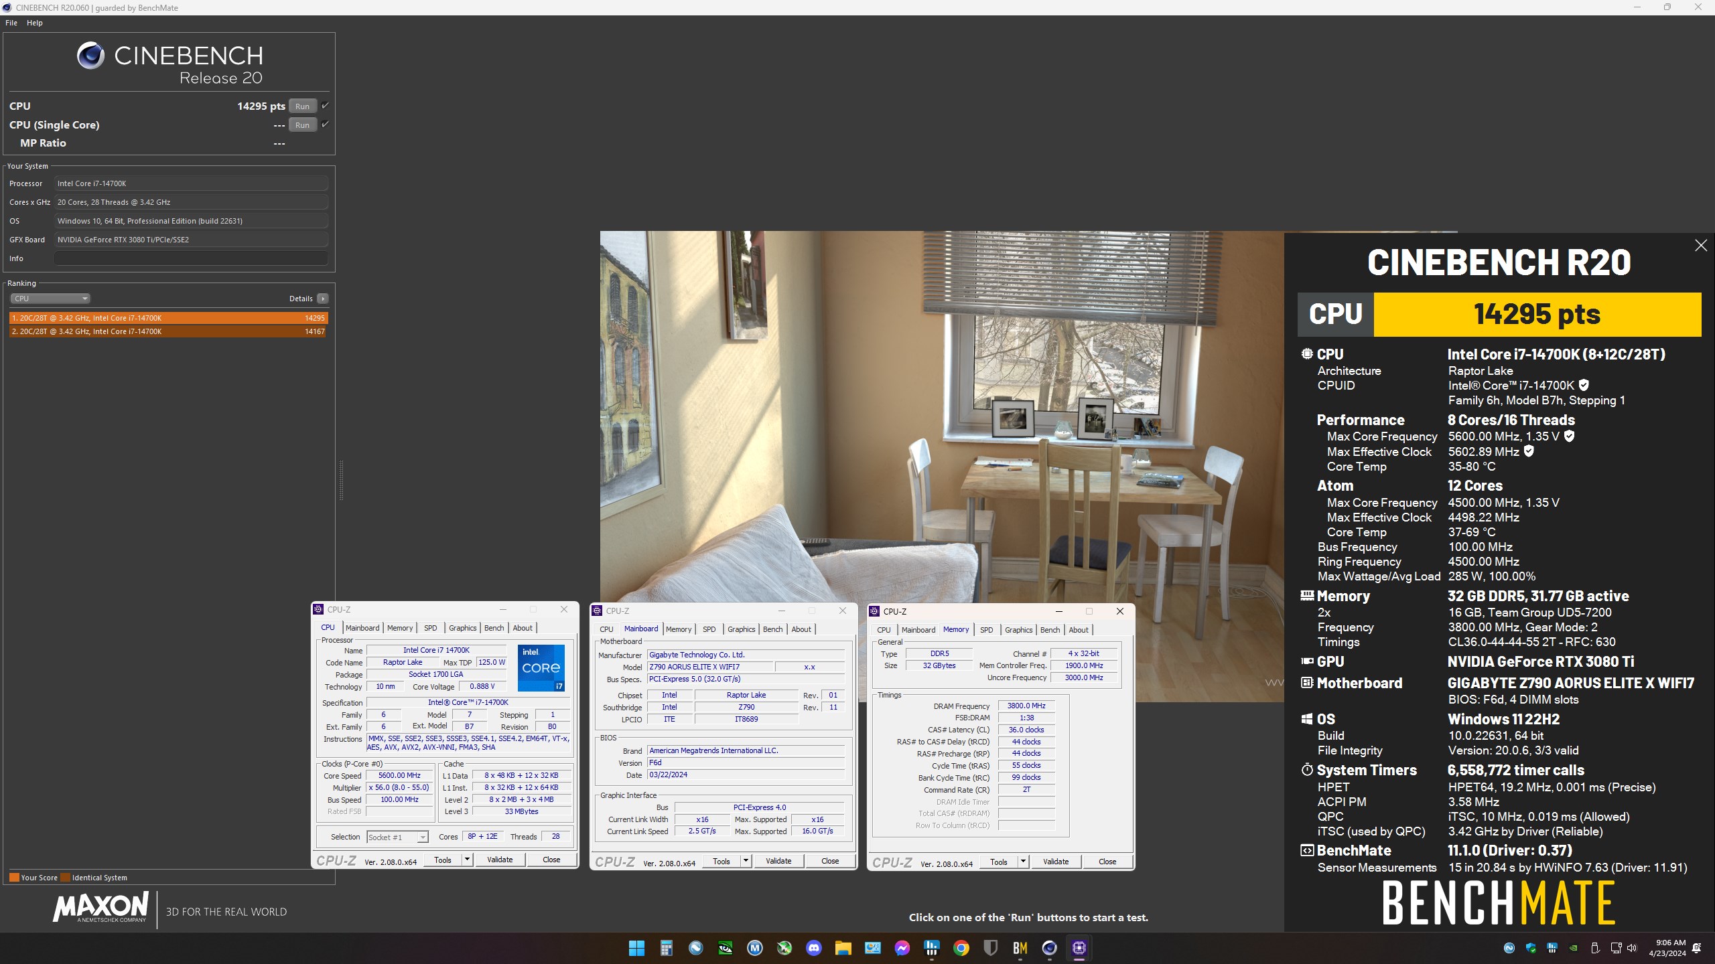
Task: Click Ranking Details arrow button
Action: (x=323, y=299)
